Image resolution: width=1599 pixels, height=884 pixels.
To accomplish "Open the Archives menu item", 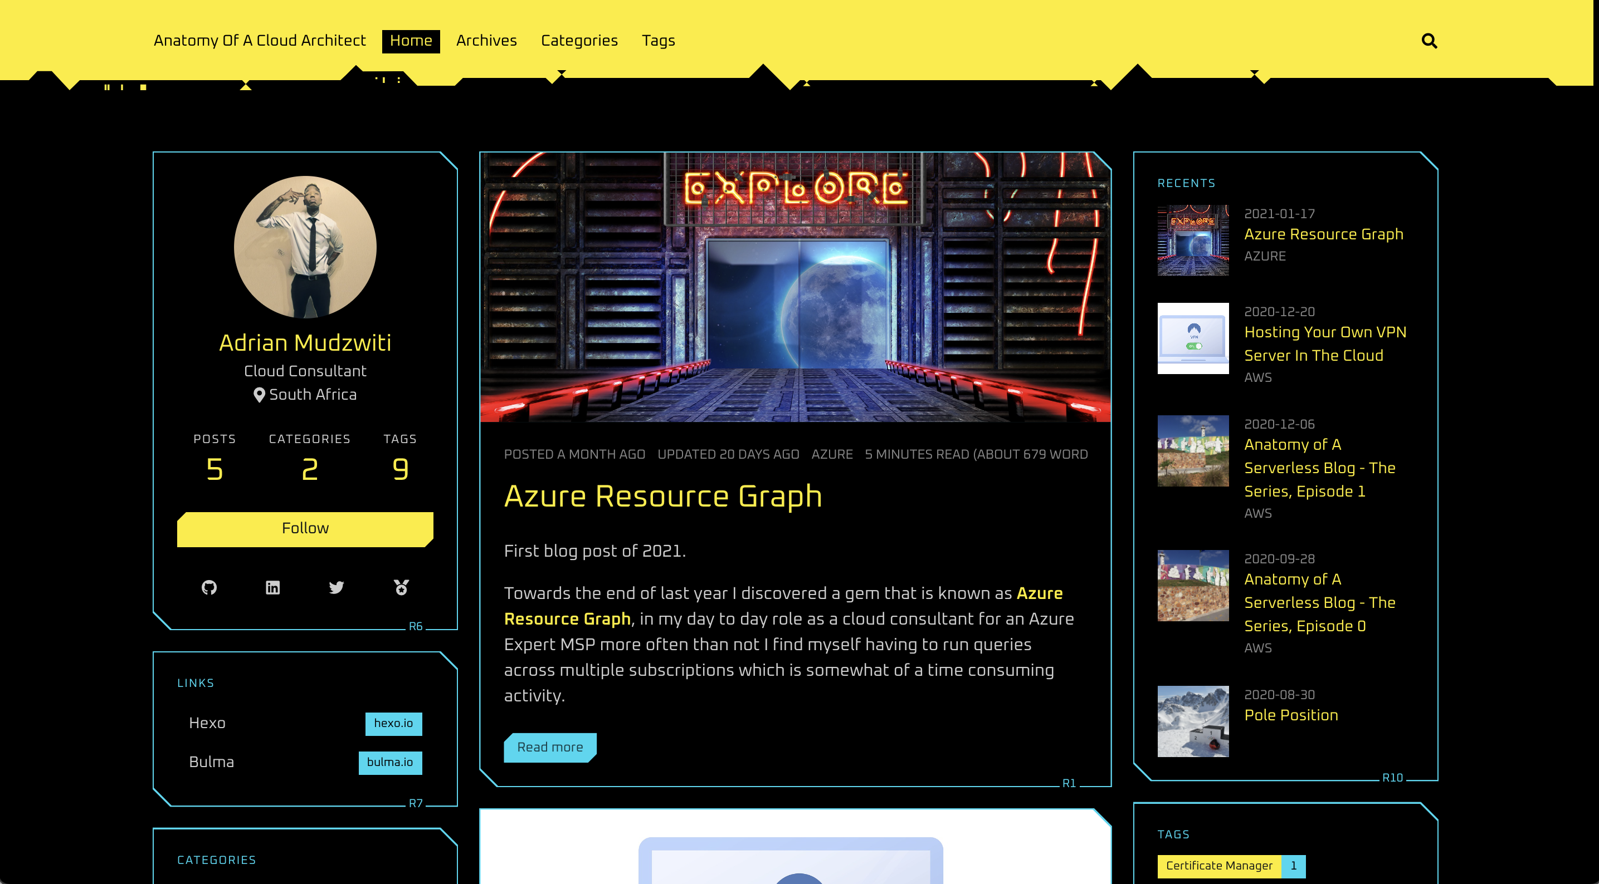I will [x=486, y=41].
